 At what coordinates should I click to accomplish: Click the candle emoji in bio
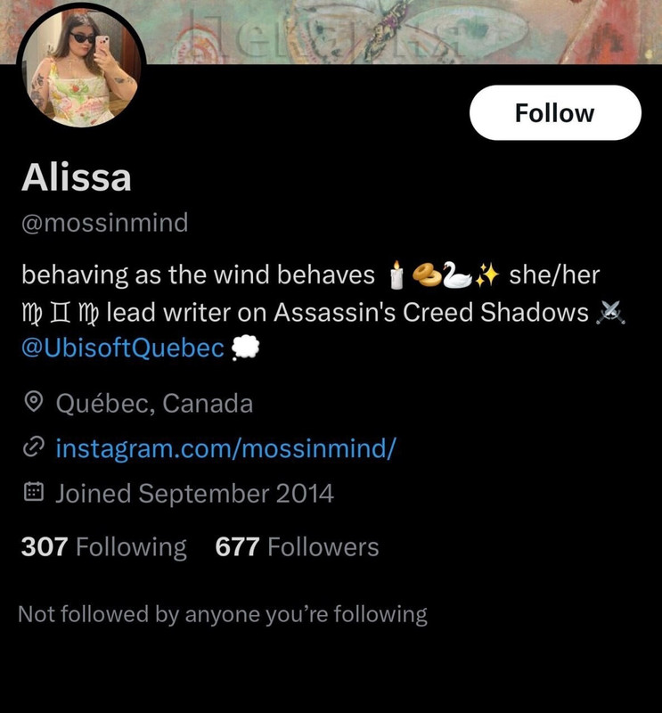pyautogui.click(x=396, y=275)
